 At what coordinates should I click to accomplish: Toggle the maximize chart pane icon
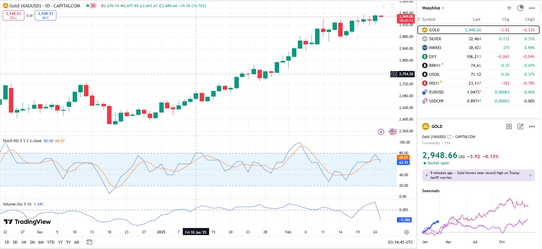[392, 6]
